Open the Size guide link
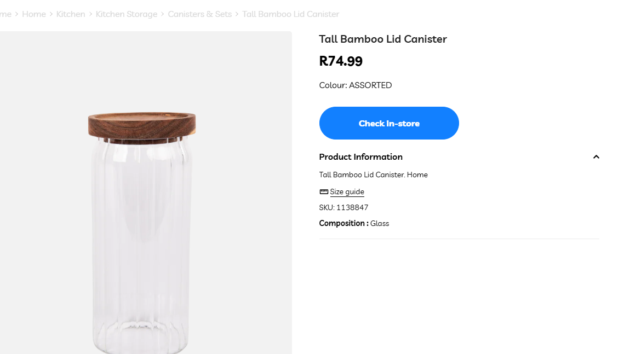Viewport: 630px width, 354px height. point(347,192)
